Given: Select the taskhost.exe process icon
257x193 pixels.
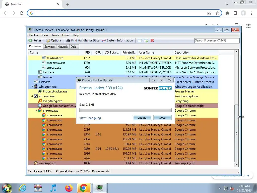Looking at the screenshot, I should [x=44, y=58].
